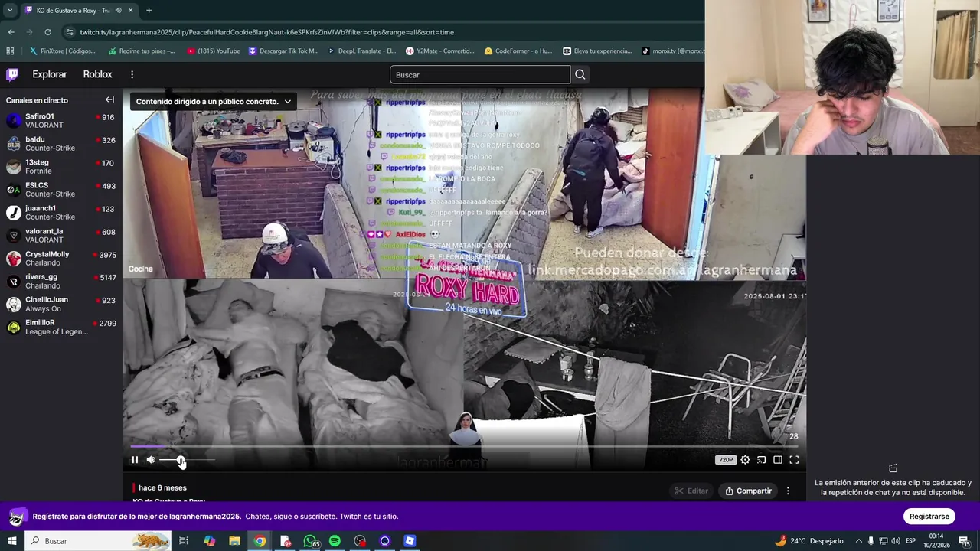980x551 pixels.
Task: Open PinXtore bookmark
Action: (63, 51)
